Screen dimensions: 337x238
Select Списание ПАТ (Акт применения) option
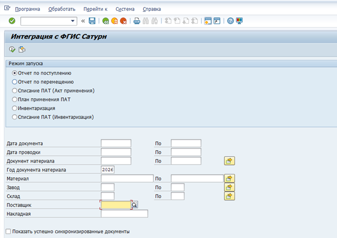point(14,91)
